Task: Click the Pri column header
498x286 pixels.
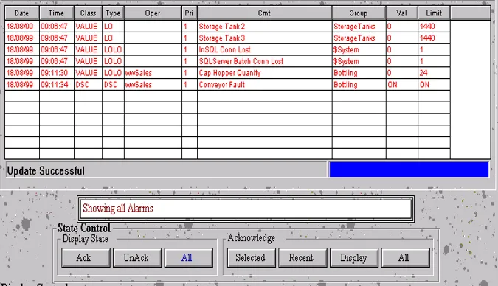Action: [x=190, y=13]
